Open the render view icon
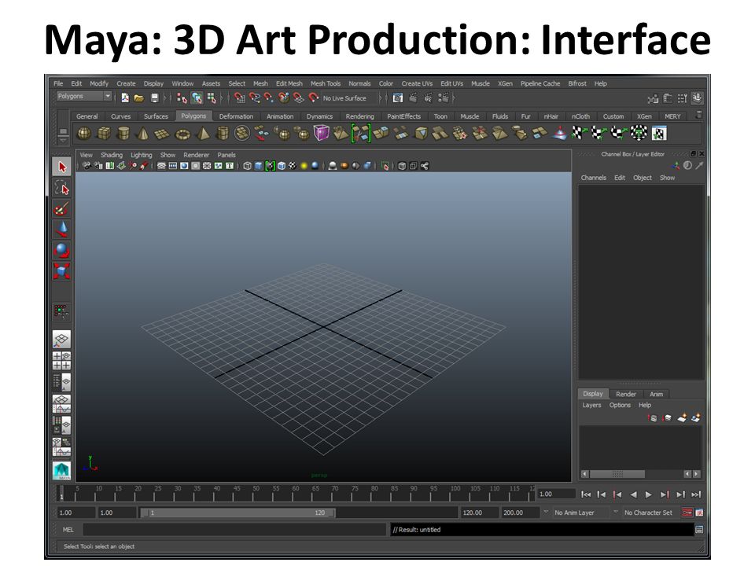Image resolution: width=755 pixels, height=566 pixels. pos(398,98)
